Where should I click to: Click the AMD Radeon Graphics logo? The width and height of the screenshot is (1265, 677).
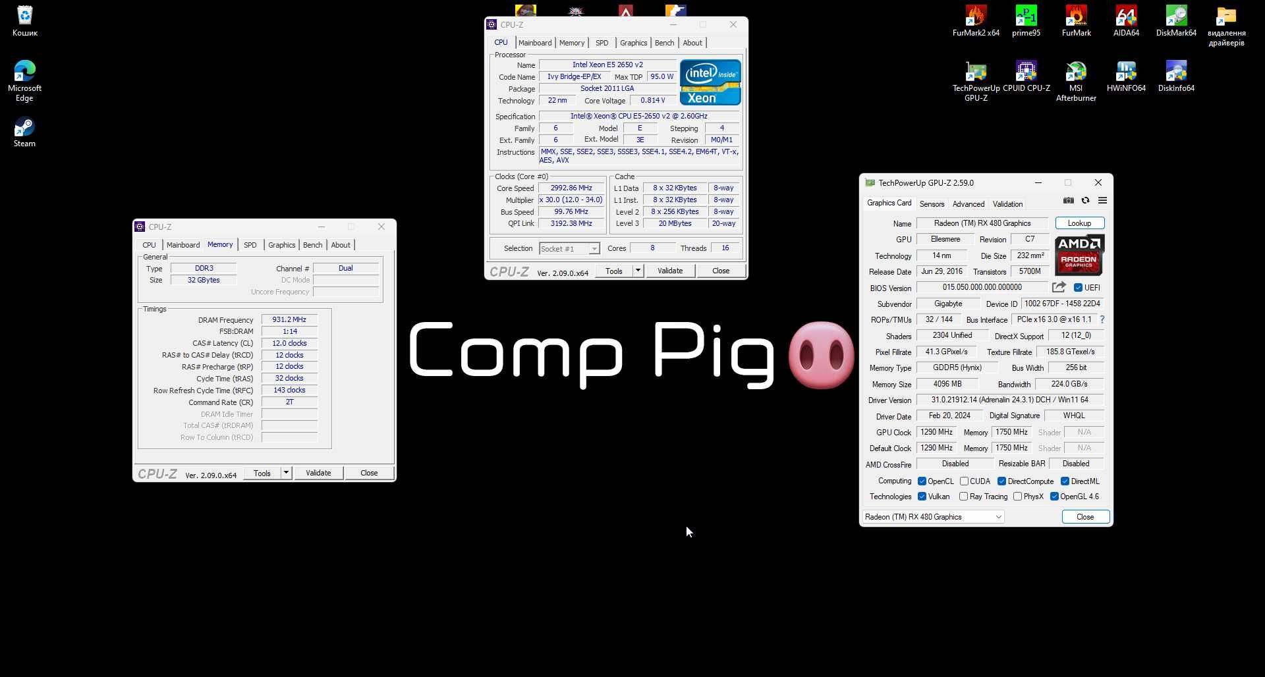(1079, 255)
